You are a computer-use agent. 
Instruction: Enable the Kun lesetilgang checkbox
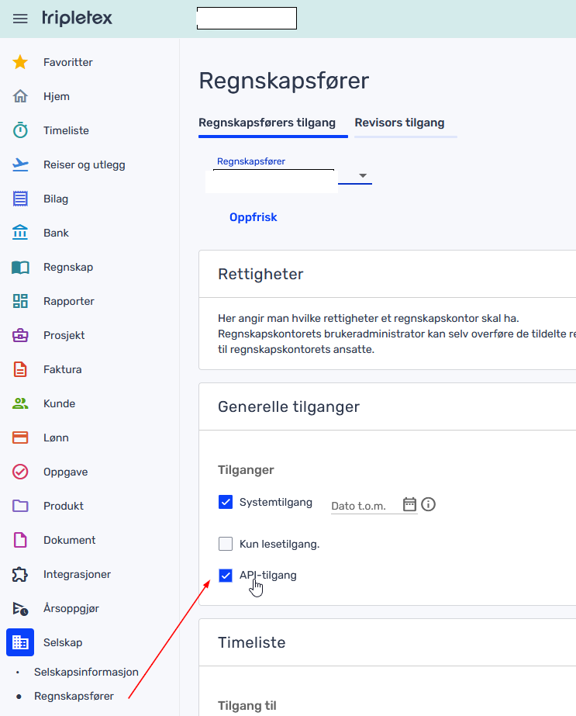coord(226,544)
